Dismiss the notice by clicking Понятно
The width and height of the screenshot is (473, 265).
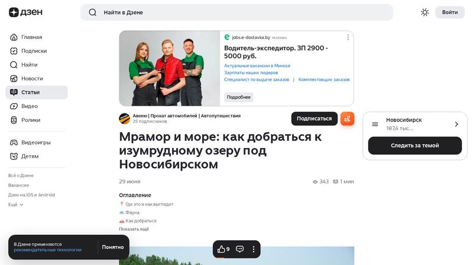click(x=112, y=247)
